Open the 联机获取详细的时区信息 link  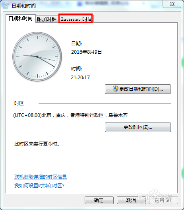click(x=41, y=177)
